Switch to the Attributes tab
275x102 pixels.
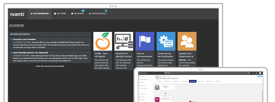tap(176, 81)
